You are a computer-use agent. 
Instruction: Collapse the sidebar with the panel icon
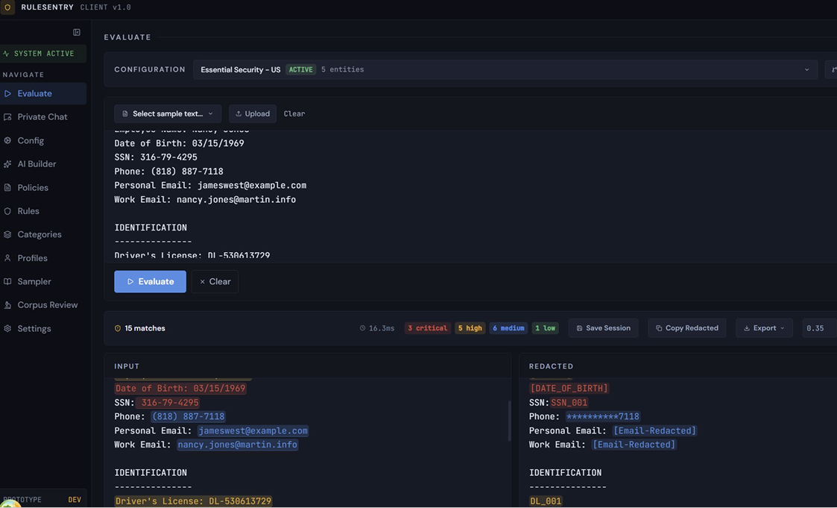(x=77, y=33)
